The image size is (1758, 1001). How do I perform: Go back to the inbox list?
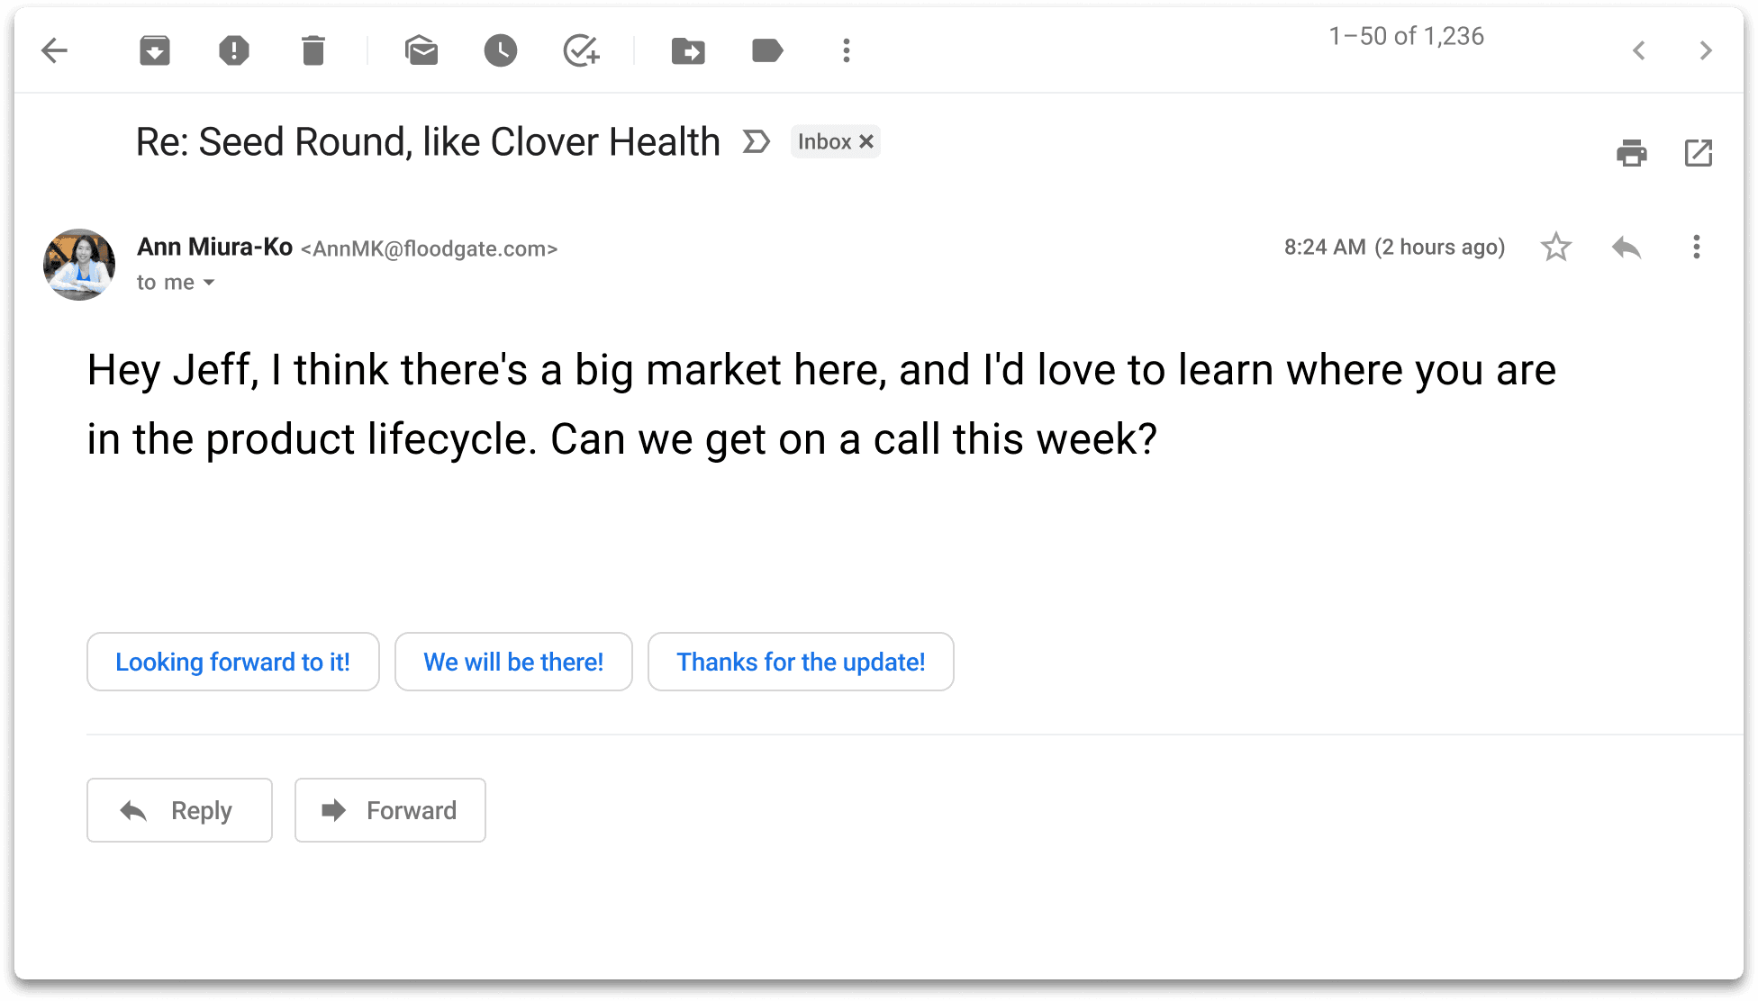pyautogui.click(x=55, y=50)
